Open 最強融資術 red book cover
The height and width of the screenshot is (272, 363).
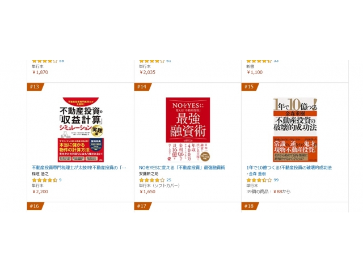pos(188,130)
